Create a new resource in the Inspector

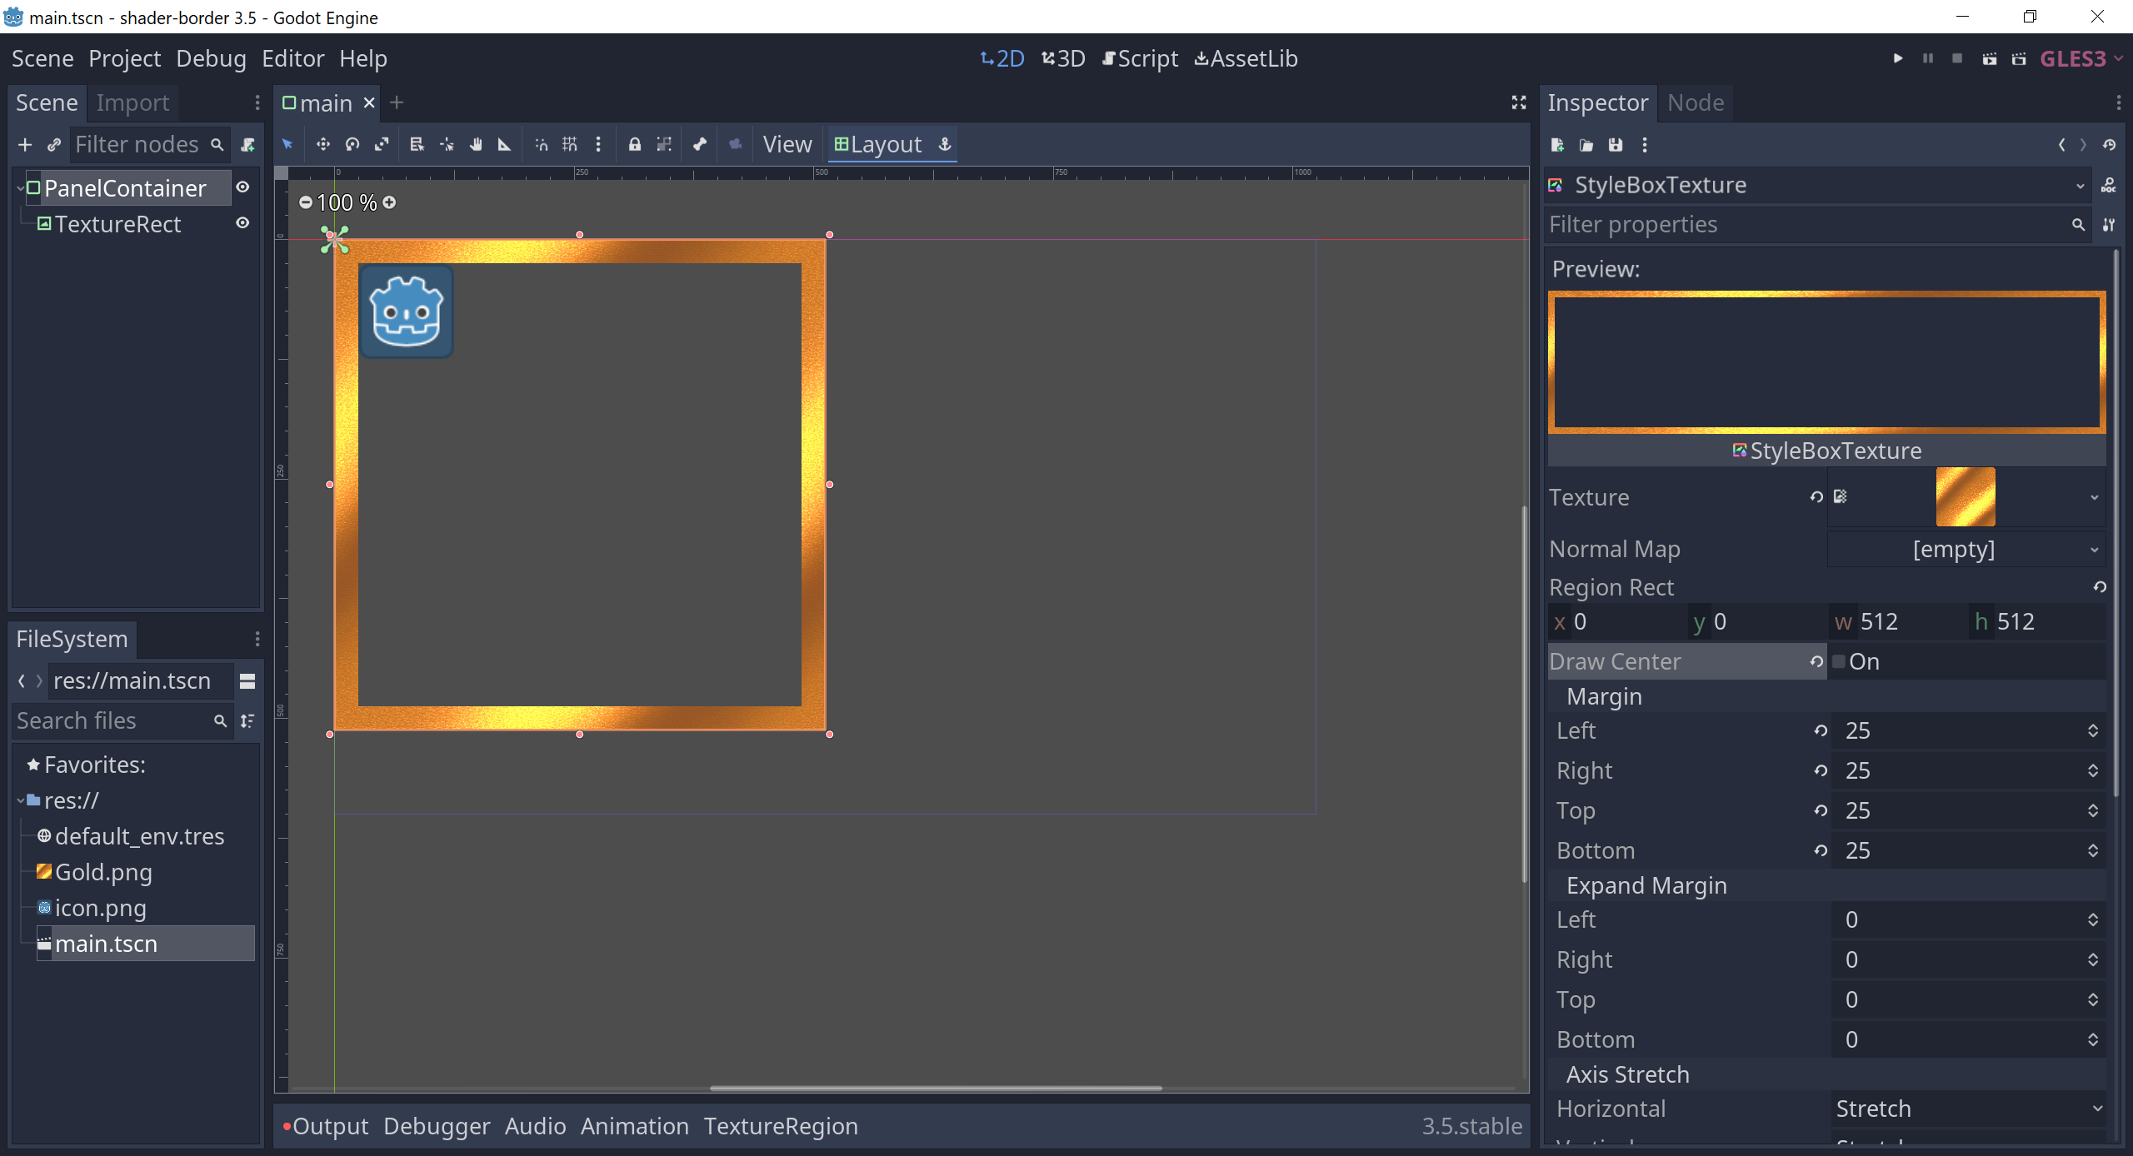tap(1556, 145)
